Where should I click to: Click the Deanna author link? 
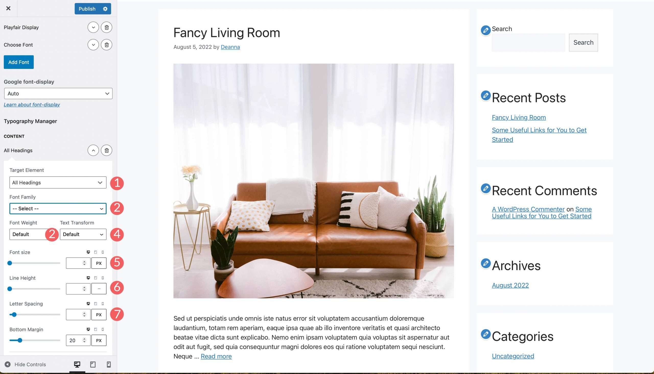[230, 47]
